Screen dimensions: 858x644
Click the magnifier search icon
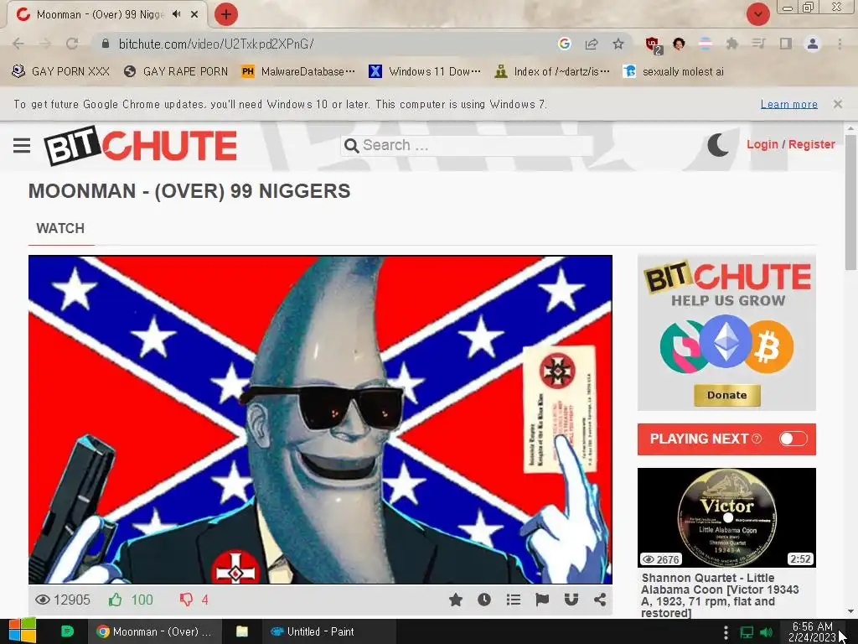click(351, 146)
